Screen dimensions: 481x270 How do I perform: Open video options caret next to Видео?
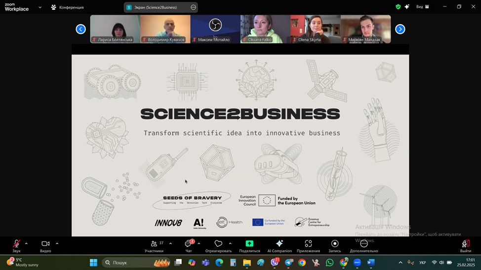(57, 244)
